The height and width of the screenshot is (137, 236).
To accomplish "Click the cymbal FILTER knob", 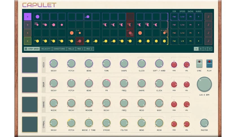I will (x=124, y=123).
